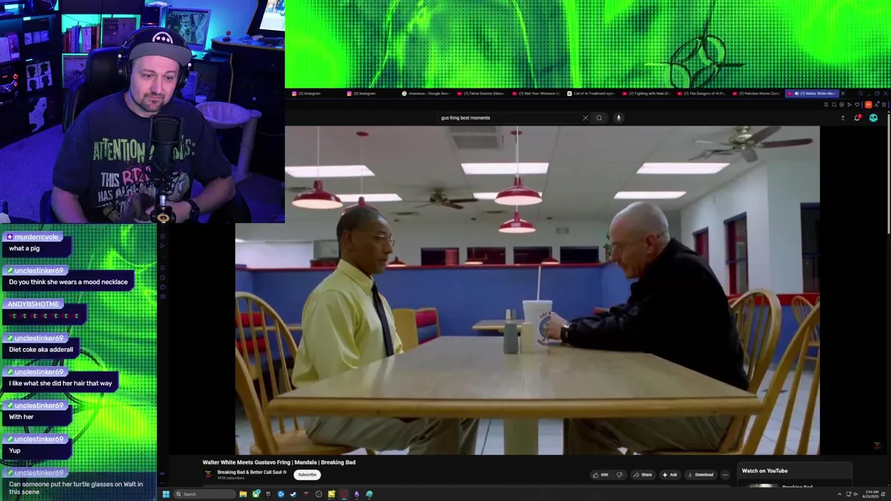Click the system tray volume icon

pyautogui.click(x=856, y=494)
